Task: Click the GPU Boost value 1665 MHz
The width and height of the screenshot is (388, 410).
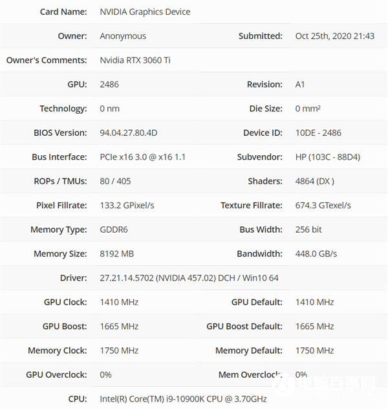Action: pos(119,326)
